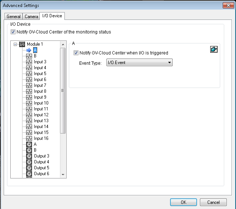Image resolution: width=236 pixels, height=209 pixels.
Task: Select Output 4 in the tree
Action: tap(41, 162)
